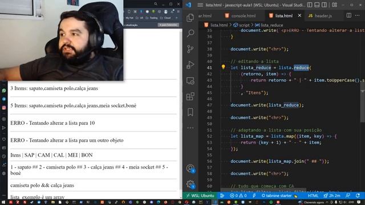
Task: Click the My Hat bookmark in browser
Action: (129, 18)
